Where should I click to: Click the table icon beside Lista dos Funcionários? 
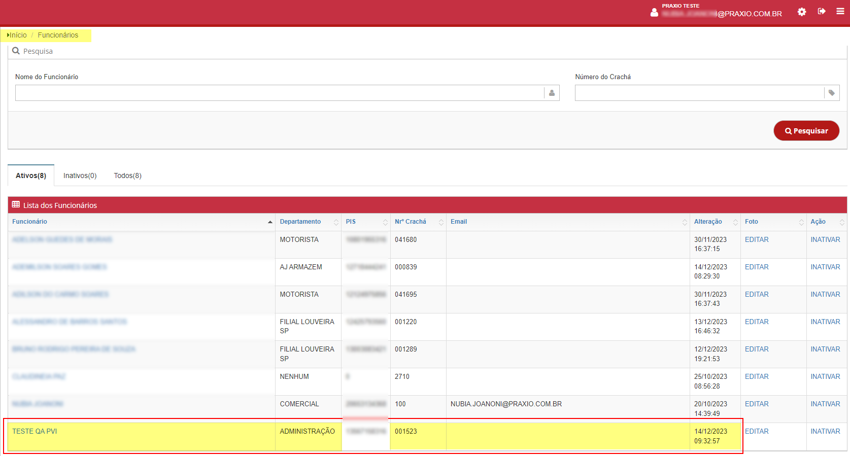point(16,204)
